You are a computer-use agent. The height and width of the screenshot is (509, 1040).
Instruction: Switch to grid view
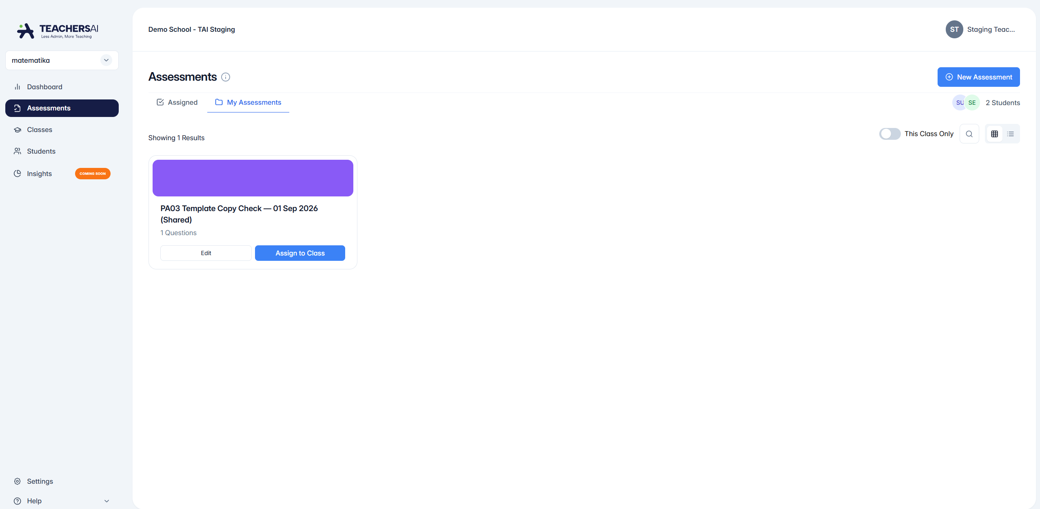coord(994,134)
